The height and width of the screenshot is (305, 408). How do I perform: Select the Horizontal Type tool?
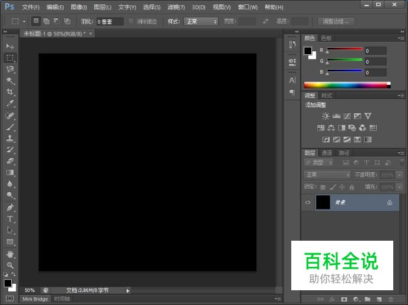[10, 219]
